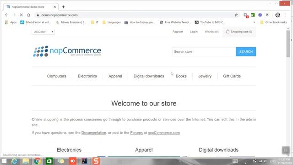Click the address bar URL demo.nopcommerce.com
Viewport: 293px width, 165px height.
60,15
